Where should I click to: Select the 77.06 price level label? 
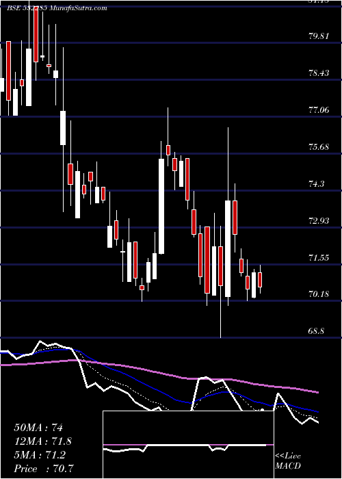click(319, 110)
